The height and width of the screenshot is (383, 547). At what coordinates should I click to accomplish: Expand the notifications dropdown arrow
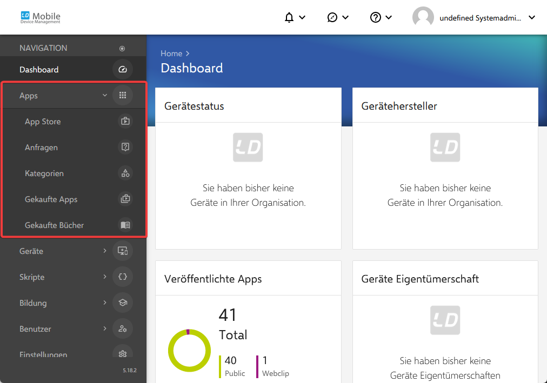(302, 17)
